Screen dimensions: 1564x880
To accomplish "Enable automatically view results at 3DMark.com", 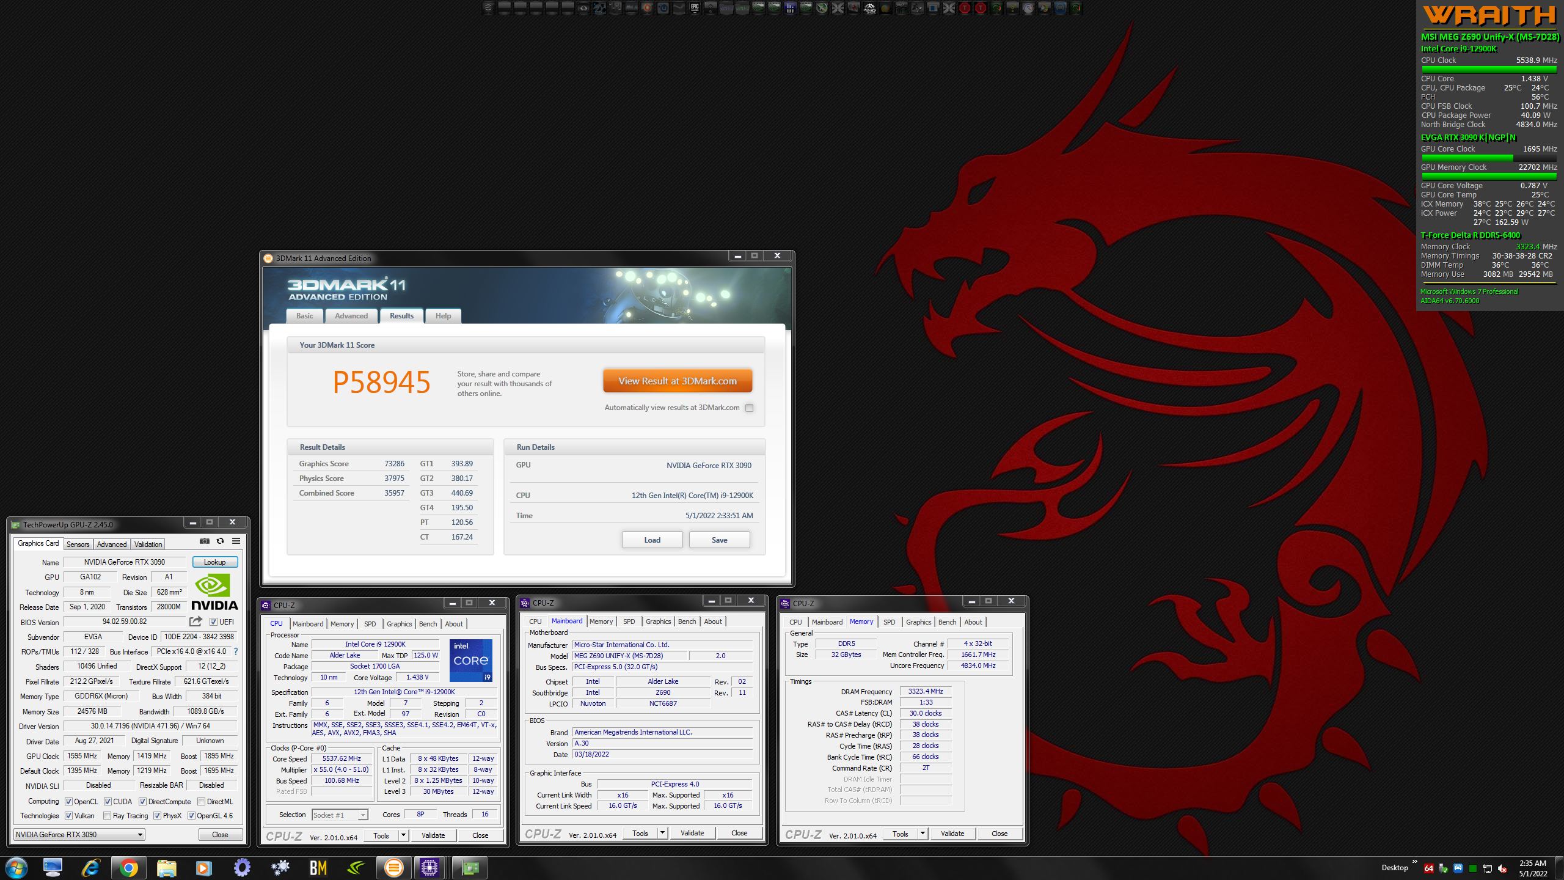I will pos(750,408).
